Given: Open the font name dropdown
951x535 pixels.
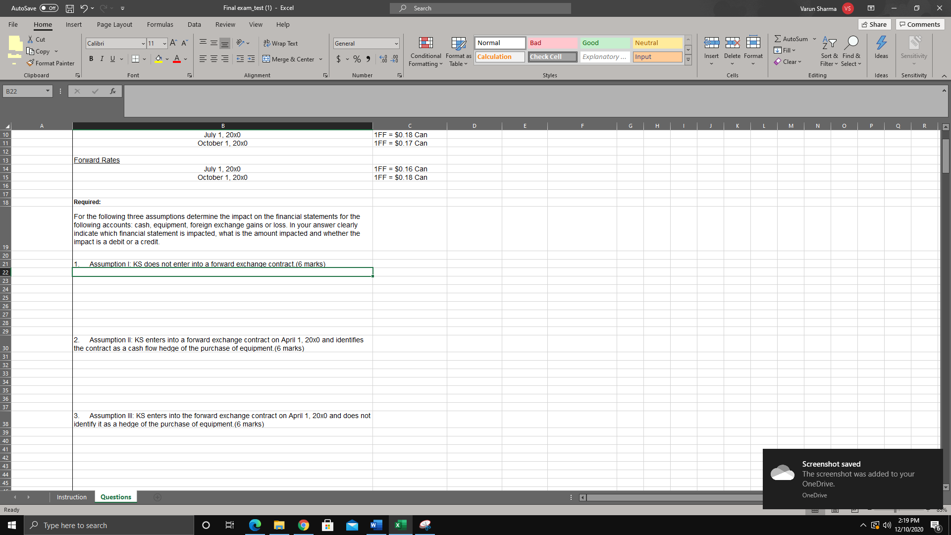Looking at the screenshot, I should (x=143, y=44).
